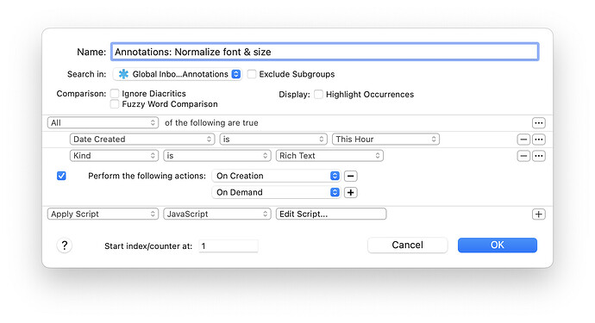595x323 pixels.
Task: Open the 'is' operator for Kind
Action: [217, 155]
